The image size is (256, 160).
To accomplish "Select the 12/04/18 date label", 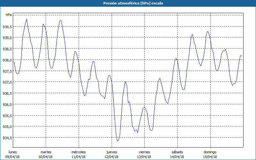I will click(x=111, y=156).
